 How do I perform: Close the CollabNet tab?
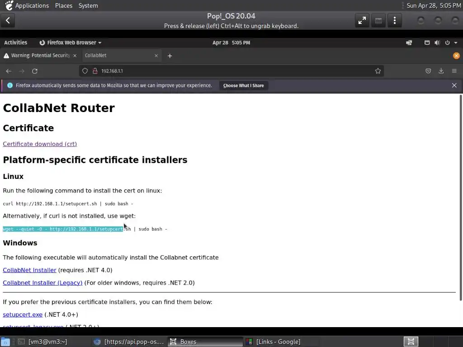(156, 56)
